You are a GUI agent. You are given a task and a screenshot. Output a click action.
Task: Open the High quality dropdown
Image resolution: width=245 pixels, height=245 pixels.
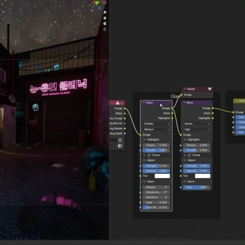click(x=196, y=129)
